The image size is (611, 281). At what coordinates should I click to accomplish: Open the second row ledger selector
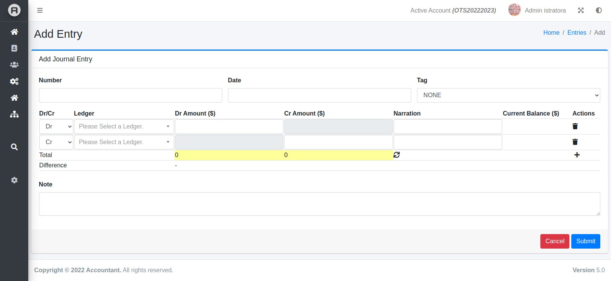click(124, 142)
